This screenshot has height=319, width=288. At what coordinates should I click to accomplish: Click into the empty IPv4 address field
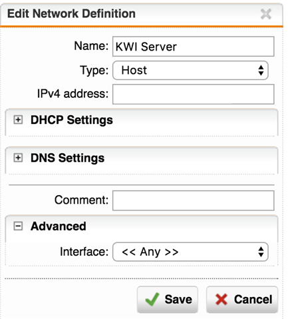tap(194, 94)
